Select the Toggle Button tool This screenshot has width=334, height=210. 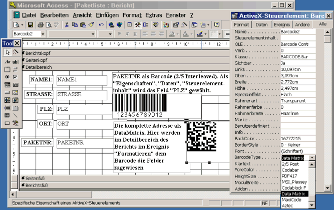(16, 69)
